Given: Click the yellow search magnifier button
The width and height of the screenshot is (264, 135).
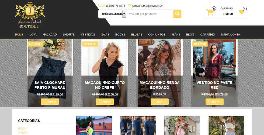Looking at the screenshot, I should point(177,14).
